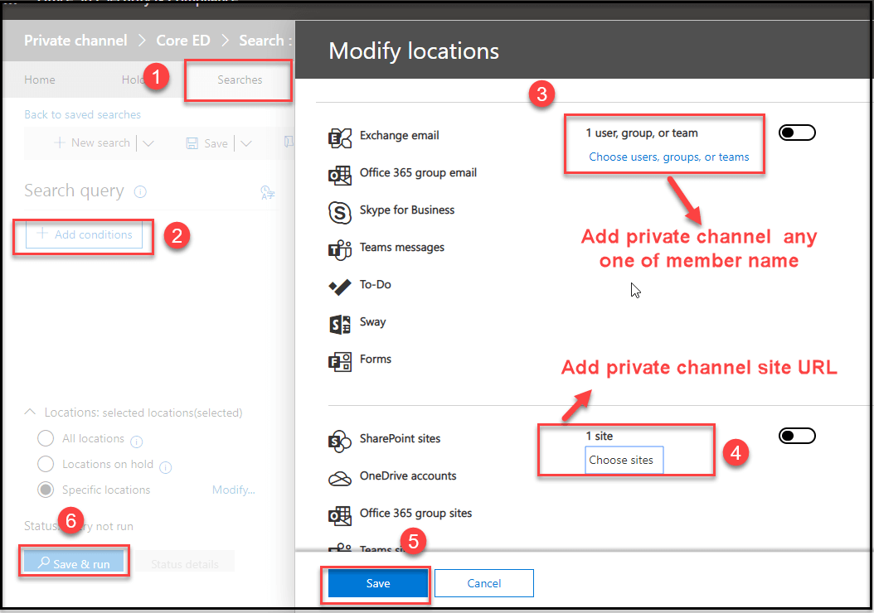Click the Skype for Business icon
This screenshot has width=874, height=613.
[x=339, y=211]
